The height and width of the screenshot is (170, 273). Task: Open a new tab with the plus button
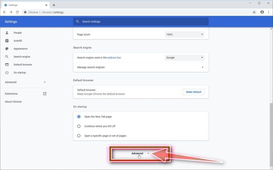54,5
